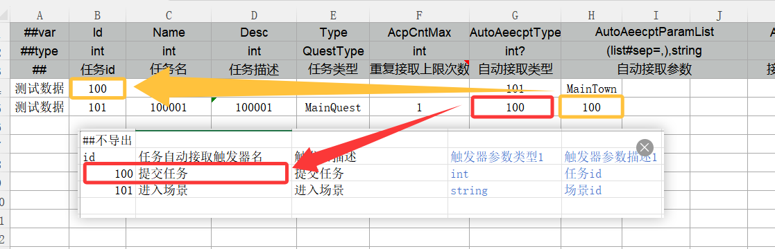Click the 101 cell in column G

(x=515, y=89)
